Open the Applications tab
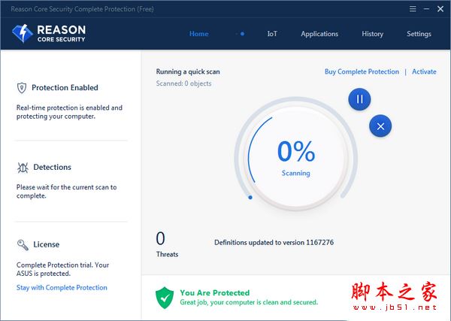 pyautogui.click(x=319, y=34)
